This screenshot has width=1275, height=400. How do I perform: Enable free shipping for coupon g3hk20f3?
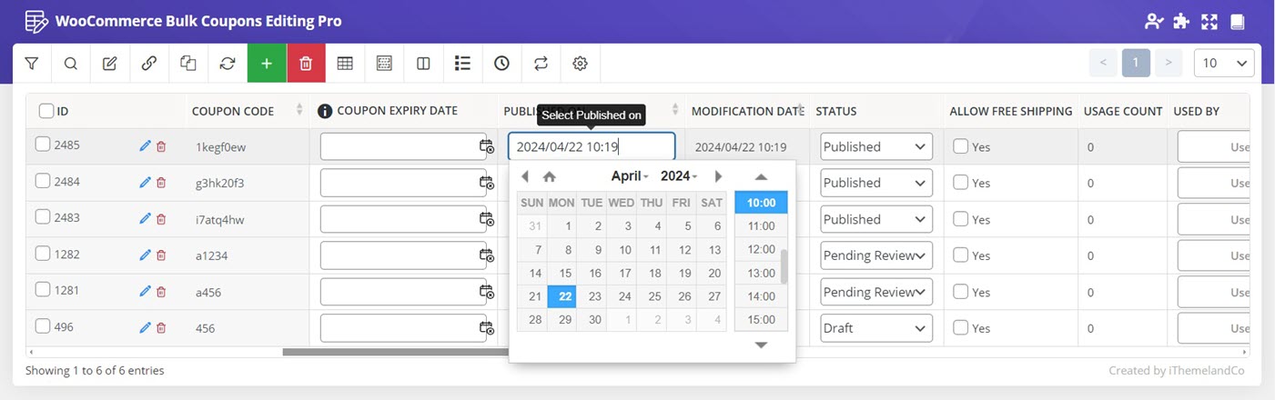coord(961,182)
